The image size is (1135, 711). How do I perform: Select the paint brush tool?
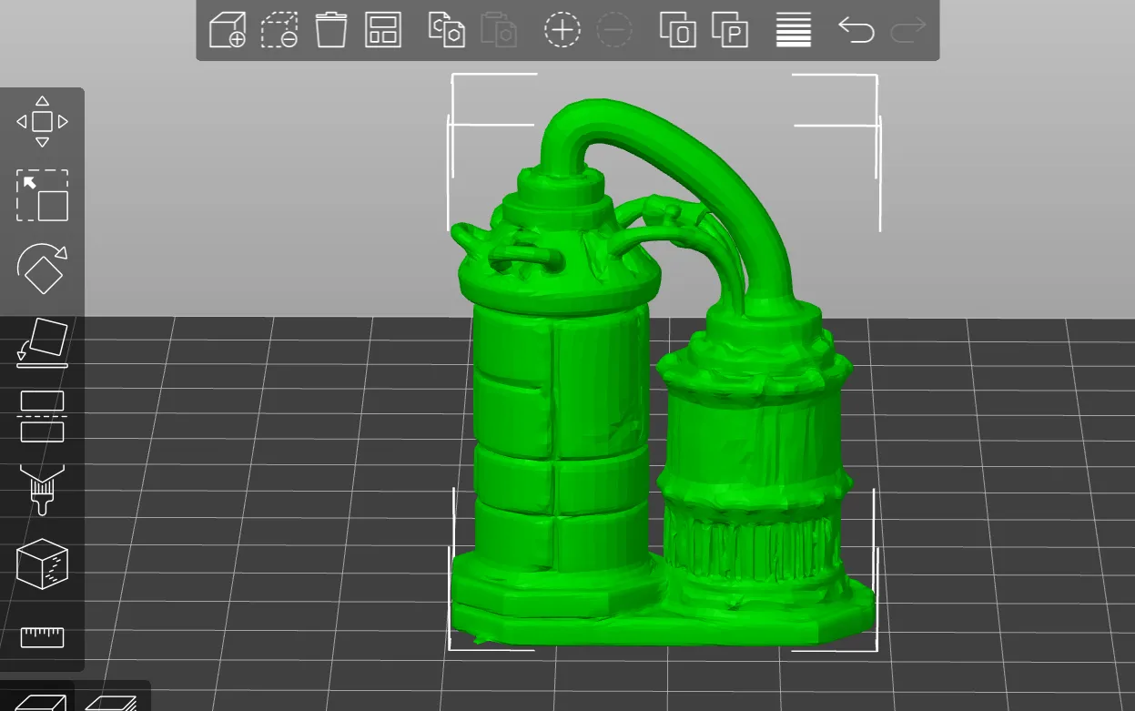pyautogui.click(x=41, y=489)
